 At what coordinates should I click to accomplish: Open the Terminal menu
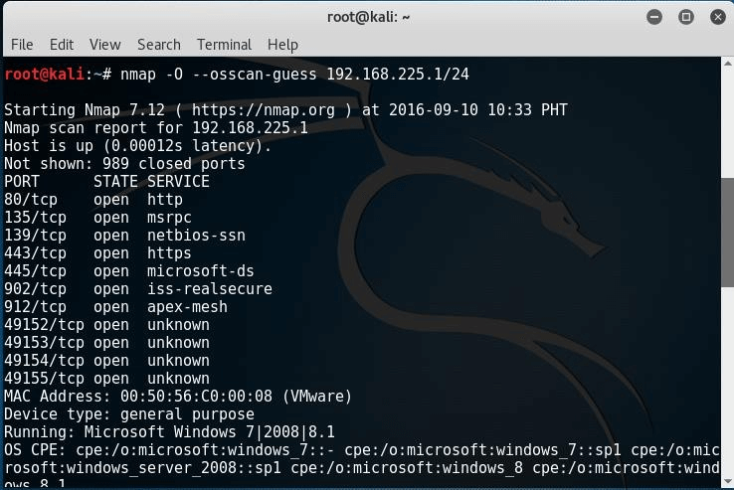[224, 45]
